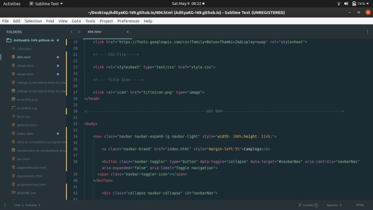Click the modified dot beside the project folder
The image size is (373, 210).
pyautogui.click(x=58, y=40)
